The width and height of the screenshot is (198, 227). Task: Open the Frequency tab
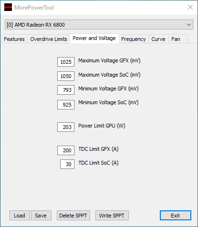tap(134, 39)
